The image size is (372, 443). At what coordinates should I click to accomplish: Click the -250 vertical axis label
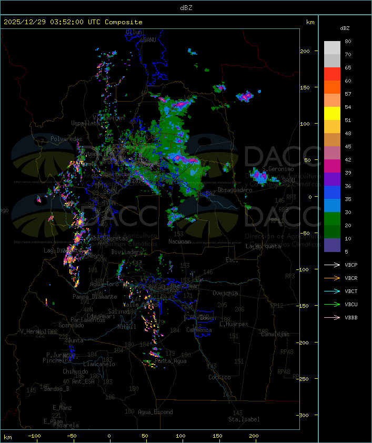pos(302,379)
